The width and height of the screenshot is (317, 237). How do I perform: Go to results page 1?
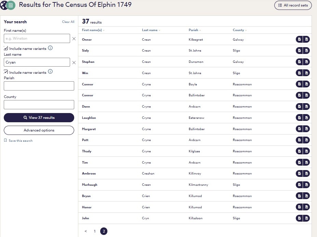(95, 231)
